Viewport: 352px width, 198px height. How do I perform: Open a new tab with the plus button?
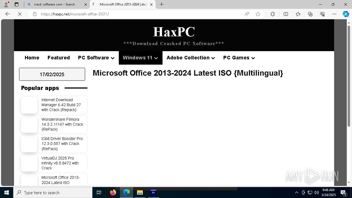[x=162, y=4]
